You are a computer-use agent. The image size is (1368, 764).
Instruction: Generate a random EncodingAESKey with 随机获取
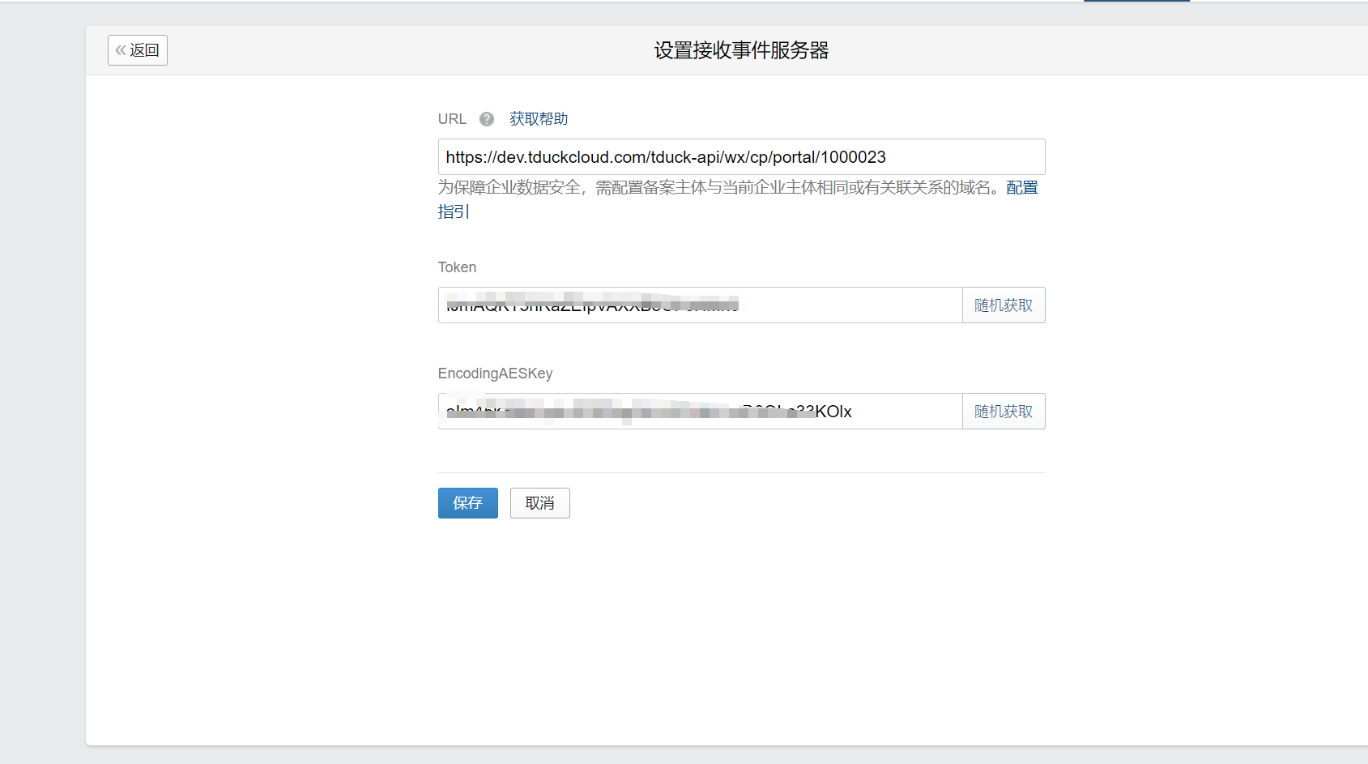tap(1003, 412)
